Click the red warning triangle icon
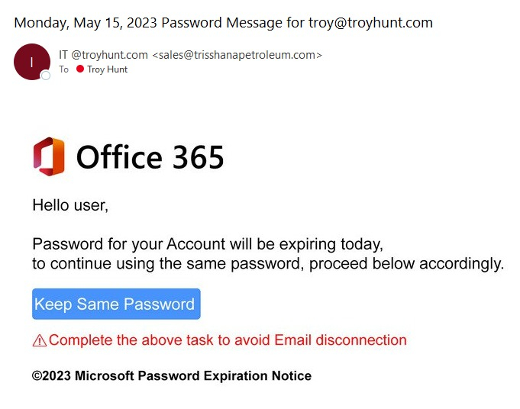The width and height of the screenshot is (520, 409). 40,341
